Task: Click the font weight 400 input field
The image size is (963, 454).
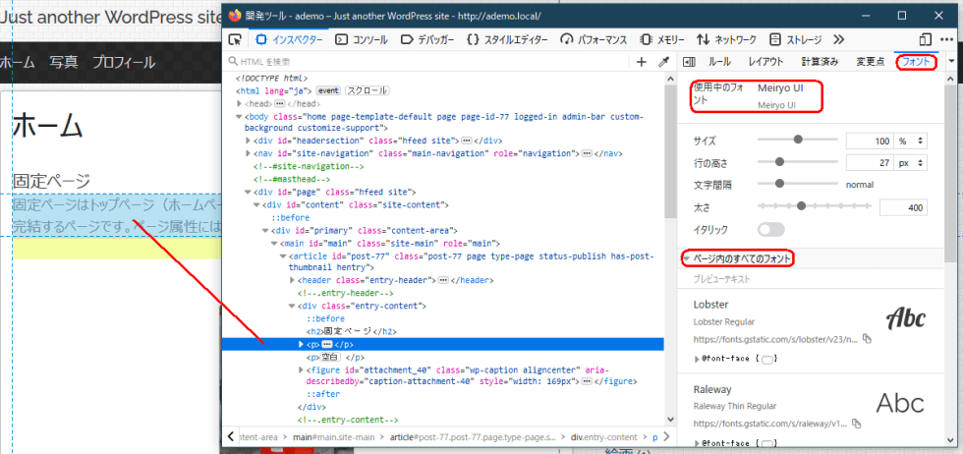Action: pyautogui.click(x=903, y=207)
